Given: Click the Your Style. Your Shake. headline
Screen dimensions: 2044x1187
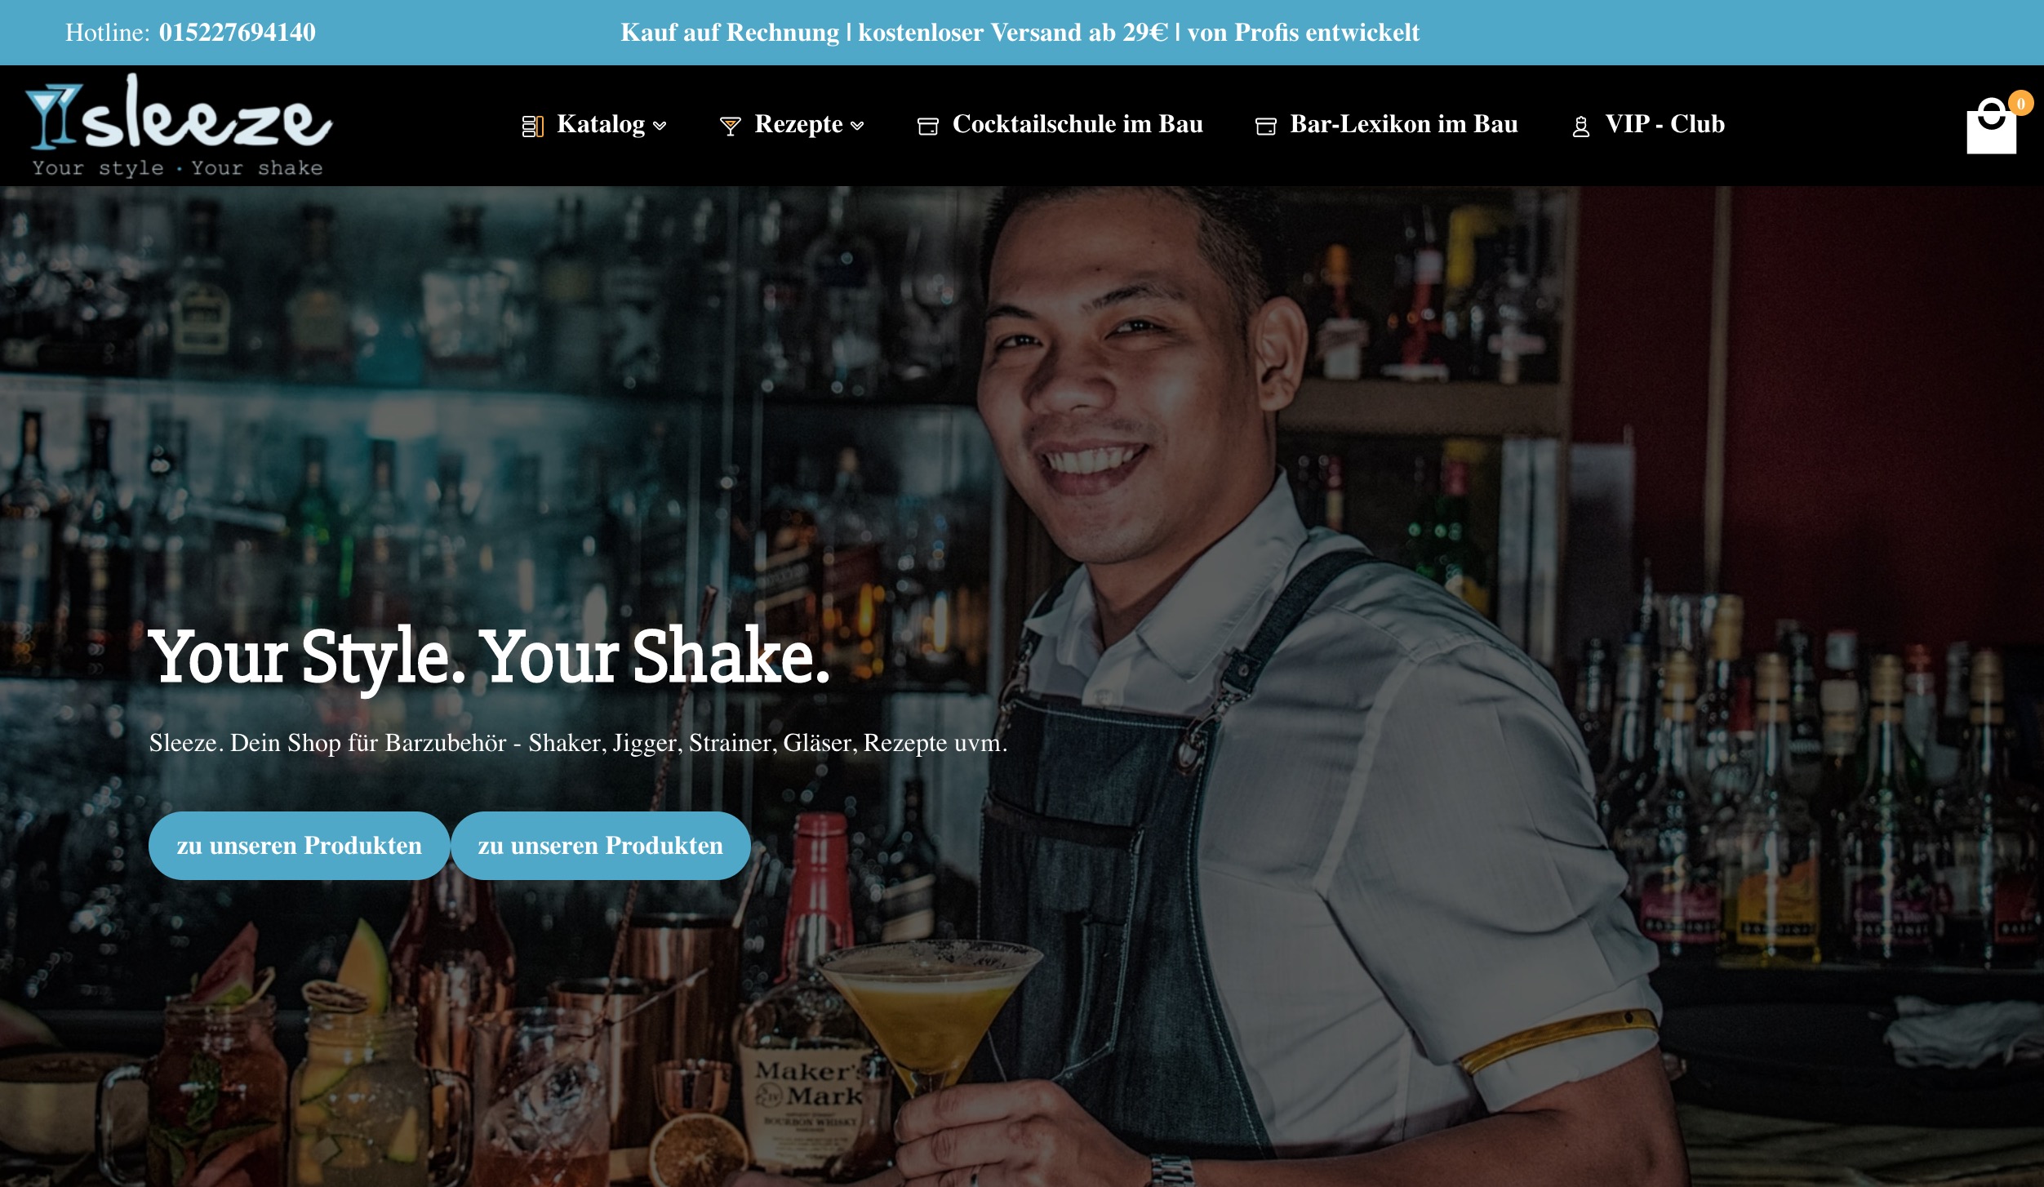Looking at the screenshot, I should coord(489,658).
